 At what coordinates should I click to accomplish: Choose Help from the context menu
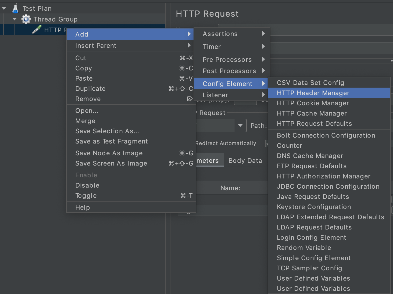[x=131, y=207]
